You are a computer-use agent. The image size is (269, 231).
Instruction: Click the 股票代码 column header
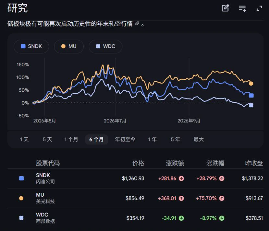48,163
